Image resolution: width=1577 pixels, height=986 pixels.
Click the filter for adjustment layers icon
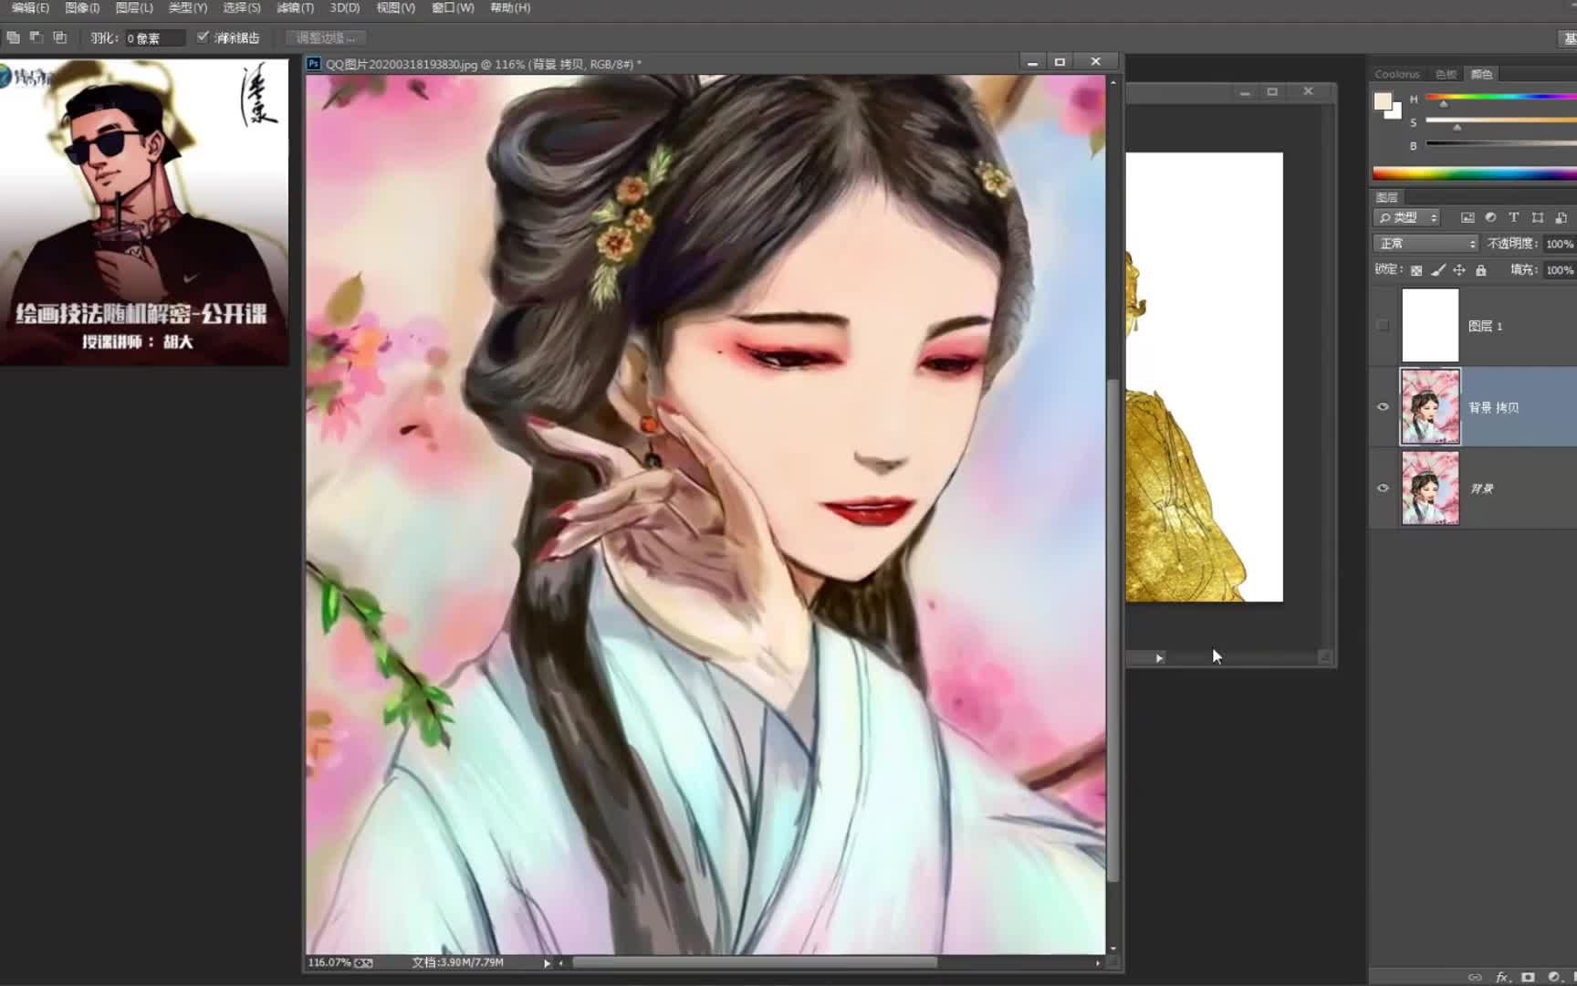(x=1490, y=218)
